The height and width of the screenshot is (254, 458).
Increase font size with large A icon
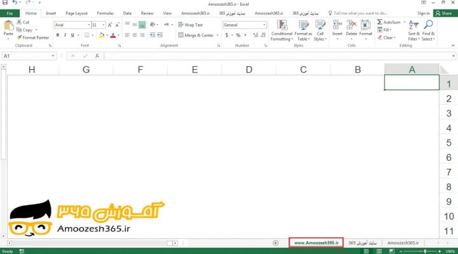pos(110,25)
